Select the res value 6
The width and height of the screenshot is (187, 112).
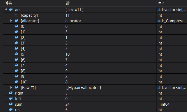click(x=66, y=110)
